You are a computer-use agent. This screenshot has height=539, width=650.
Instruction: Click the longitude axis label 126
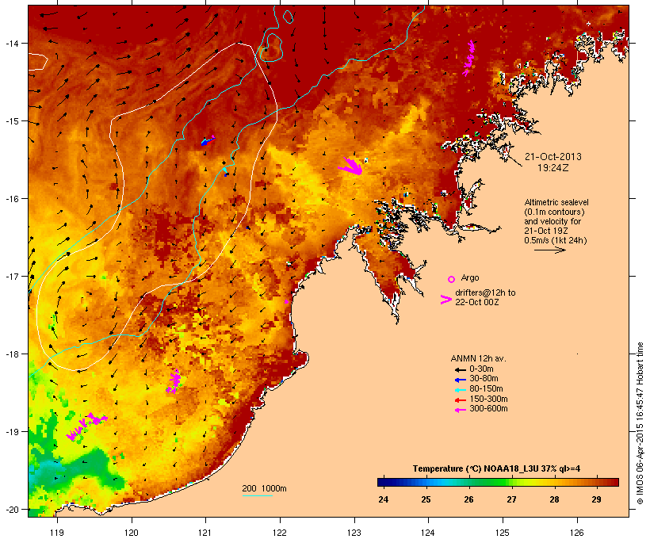577,533
